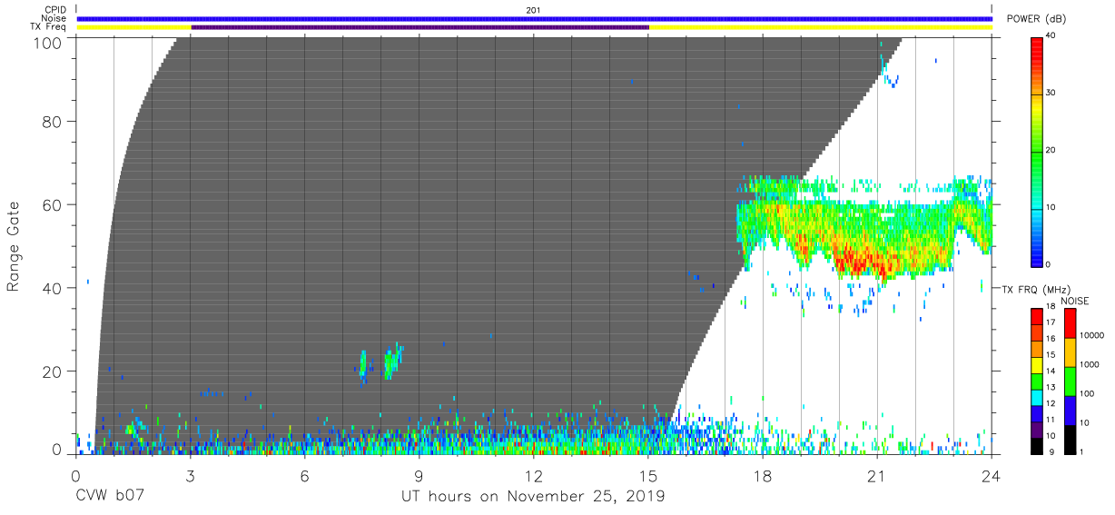This screenshot has width=1115, height=515.
Task: Pick the red swatch on the NOISE legend
Action: (x=1070, y=323)
